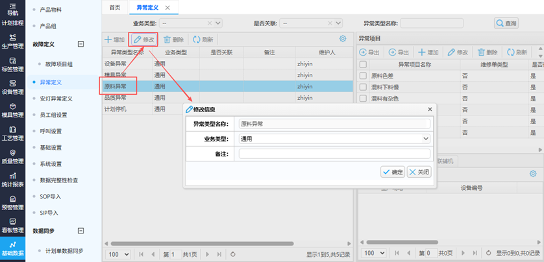Tick the checkbox for 原料色差

pyautogui.click(x=363, y=76)
